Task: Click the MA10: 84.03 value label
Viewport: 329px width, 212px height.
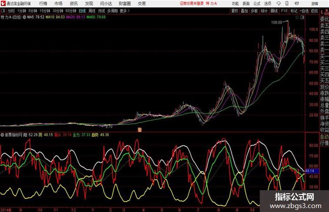Action: click(55, 17)
